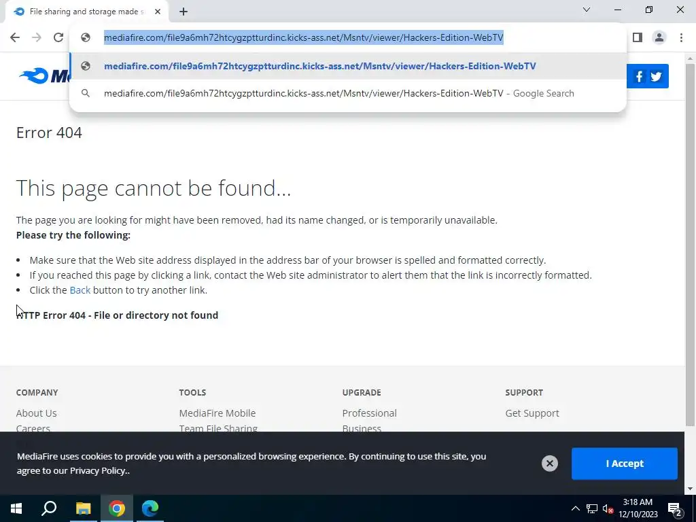Open the MediaFire Mobile footer link

[x=217, y=413]
